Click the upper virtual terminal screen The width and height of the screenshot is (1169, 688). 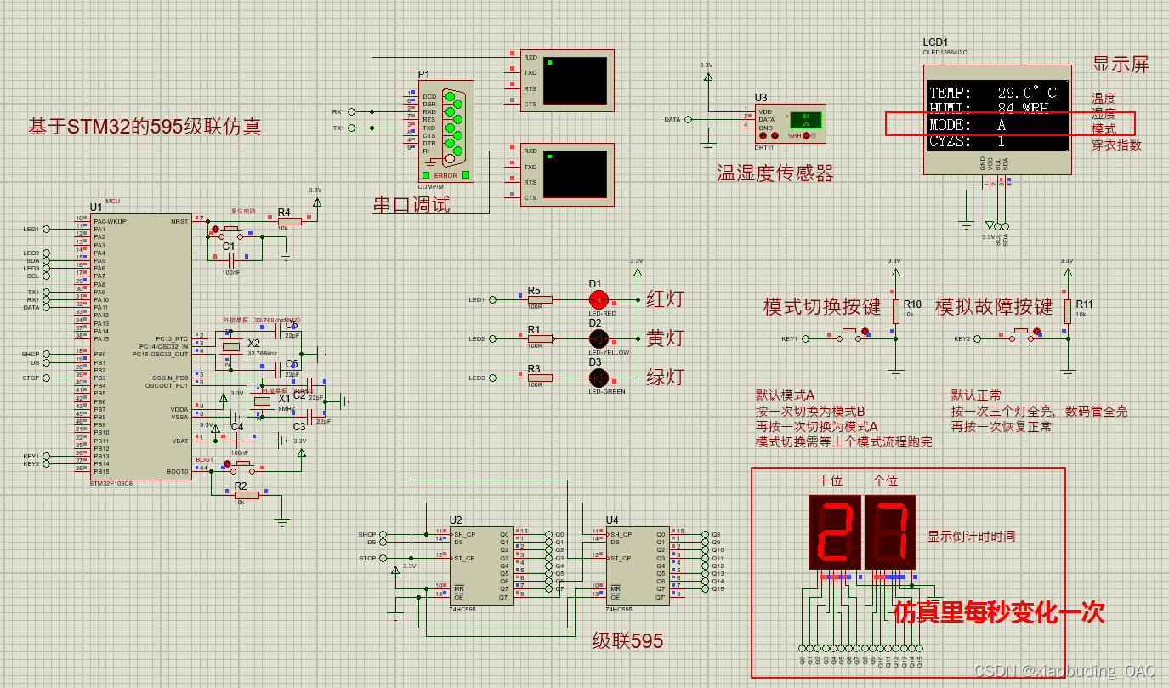pos(576,80)
